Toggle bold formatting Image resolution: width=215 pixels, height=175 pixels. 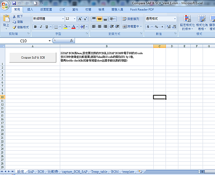pos(35,27)
